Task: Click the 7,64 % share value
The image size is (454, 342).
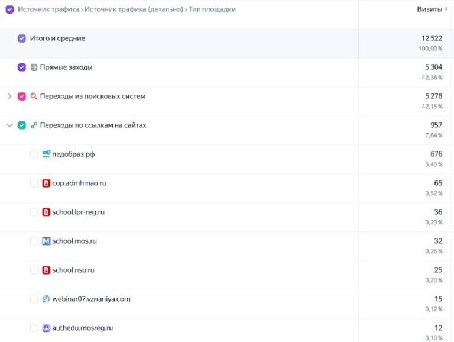Action: click(x=433, y=135)
